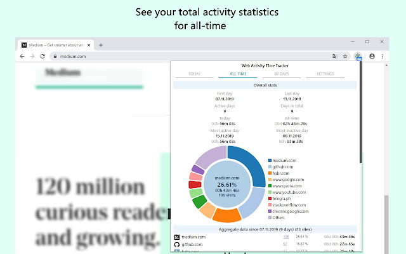Open a new tab with plus button
Screen dimensions: 406x254
pos(101,45)
